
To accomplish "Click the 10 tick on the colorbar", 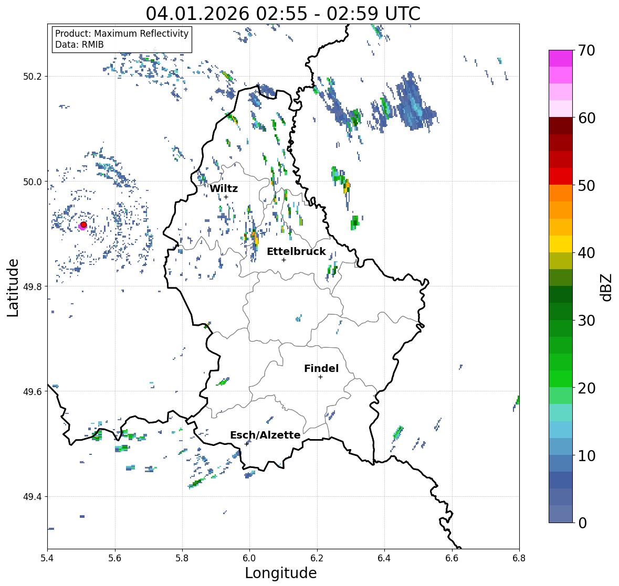I will click(586, 455).
